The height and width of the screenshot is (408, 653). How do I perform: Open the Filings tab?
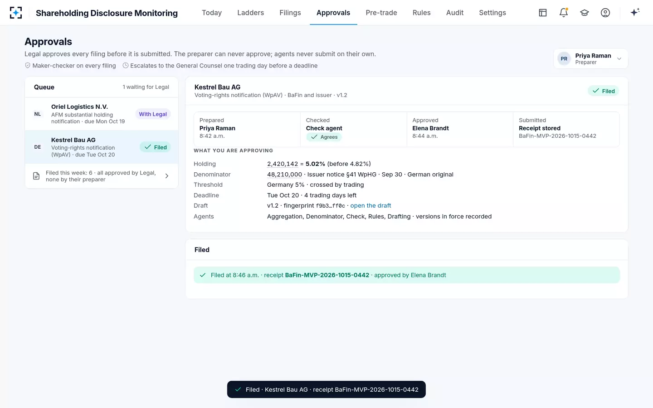tap(290, 13)
